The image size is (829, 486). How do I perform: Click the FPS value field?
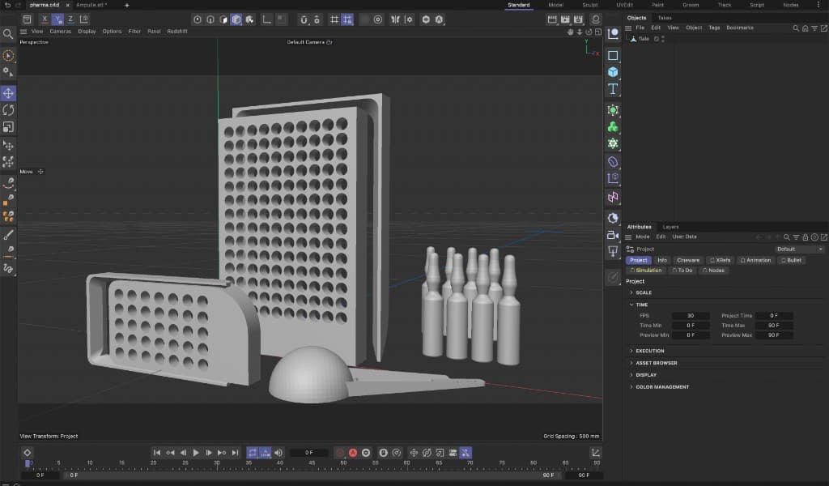tap(691, 316)
